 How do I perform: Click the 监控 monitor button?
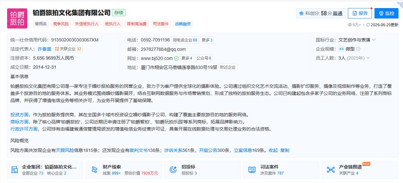pos(386,13)
